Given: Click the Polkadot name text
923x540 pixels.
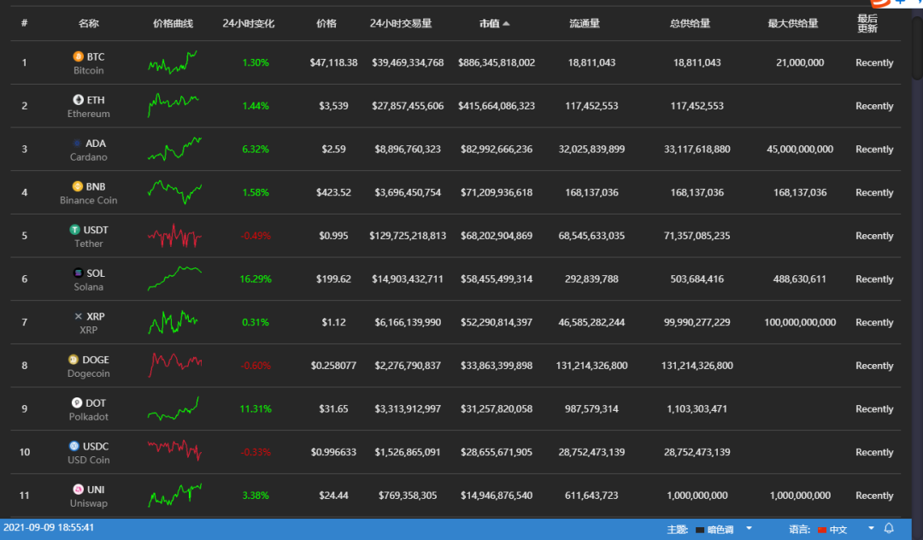Looking at the screenshot, I should tap(88, 416).
